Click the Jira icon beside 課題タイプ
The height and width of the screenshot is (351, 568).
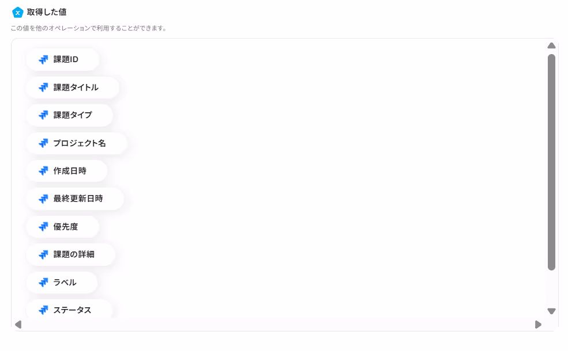click(x=43, y=115)
